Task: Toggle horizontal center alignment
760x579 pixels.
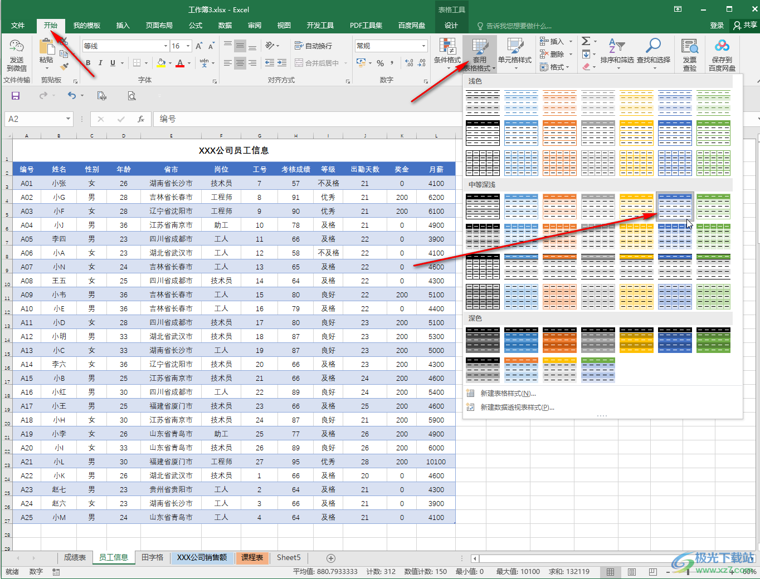Action: 240,63
